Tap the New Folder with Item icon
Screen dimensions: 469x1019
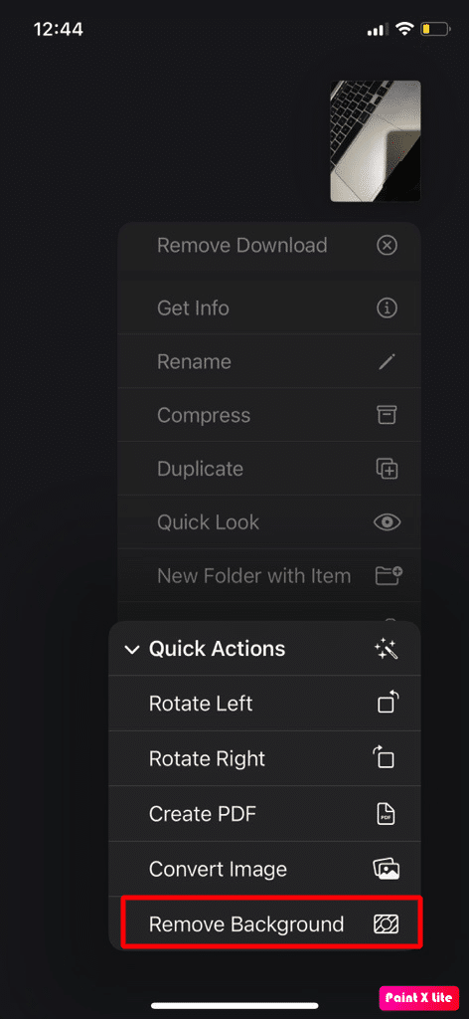click(389, 575)
